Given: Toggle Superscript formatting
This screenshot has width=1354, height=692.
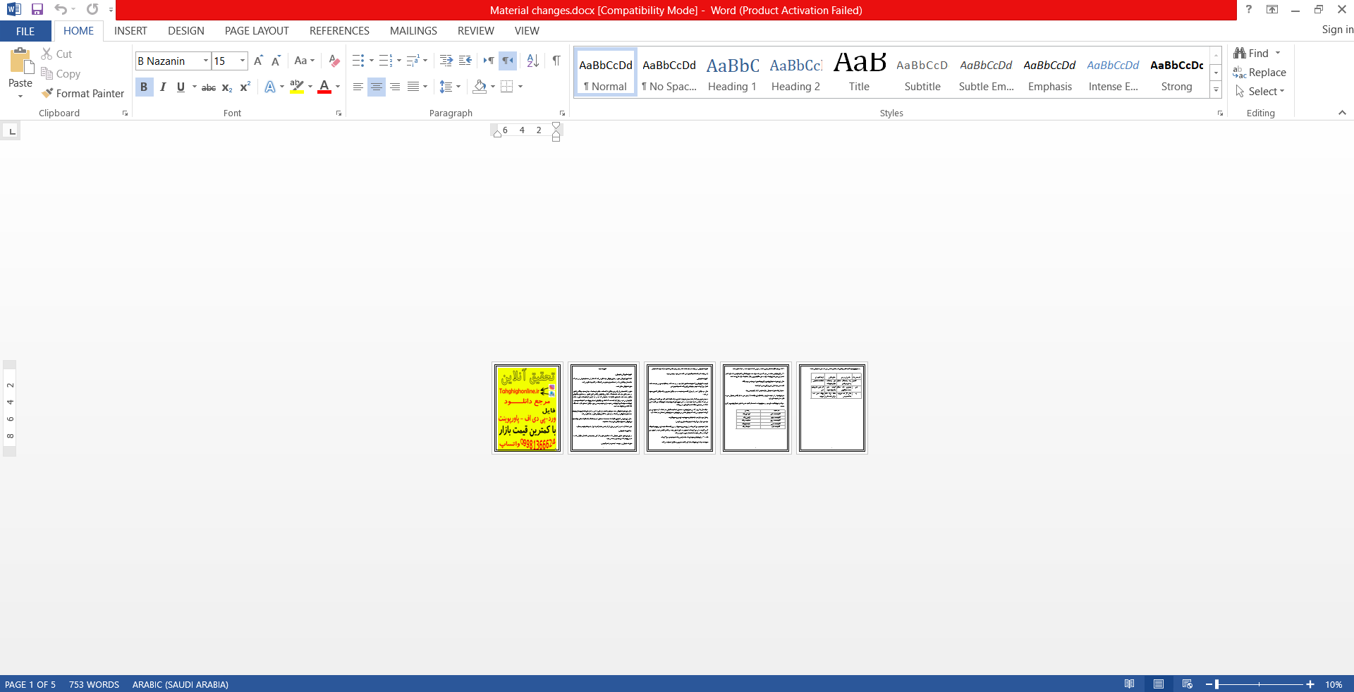Looking at the screenshot, I should 245,87.
